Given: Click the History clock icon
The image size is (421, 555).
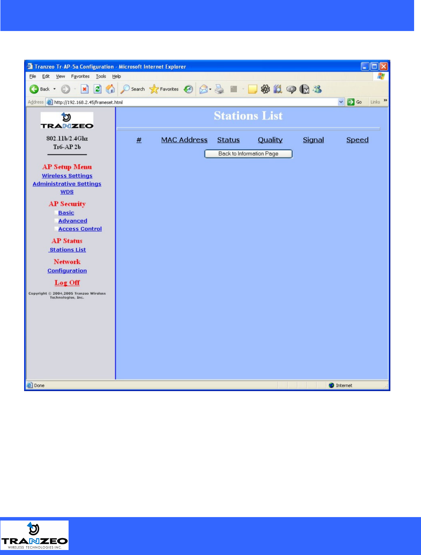Looking at the screenshot, I should click(x=188, y=89).
